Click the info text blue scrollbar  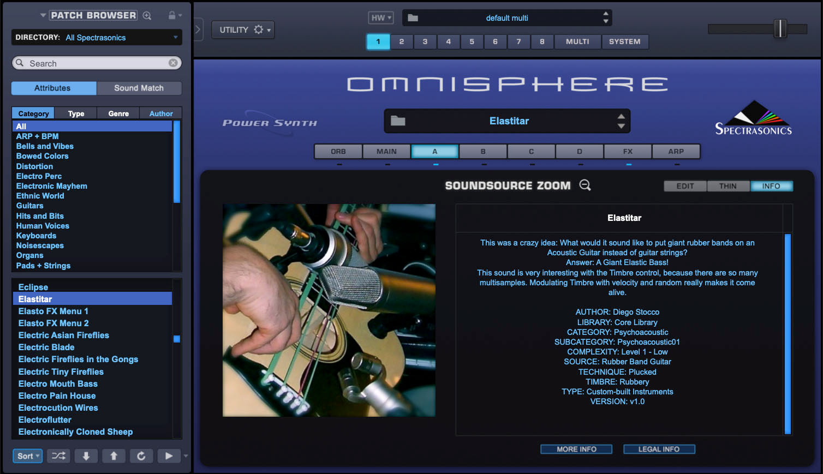point(788,334)
